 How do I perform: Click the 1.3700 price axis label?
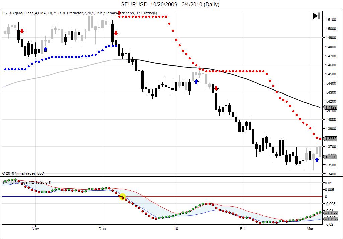coord(331,147)
